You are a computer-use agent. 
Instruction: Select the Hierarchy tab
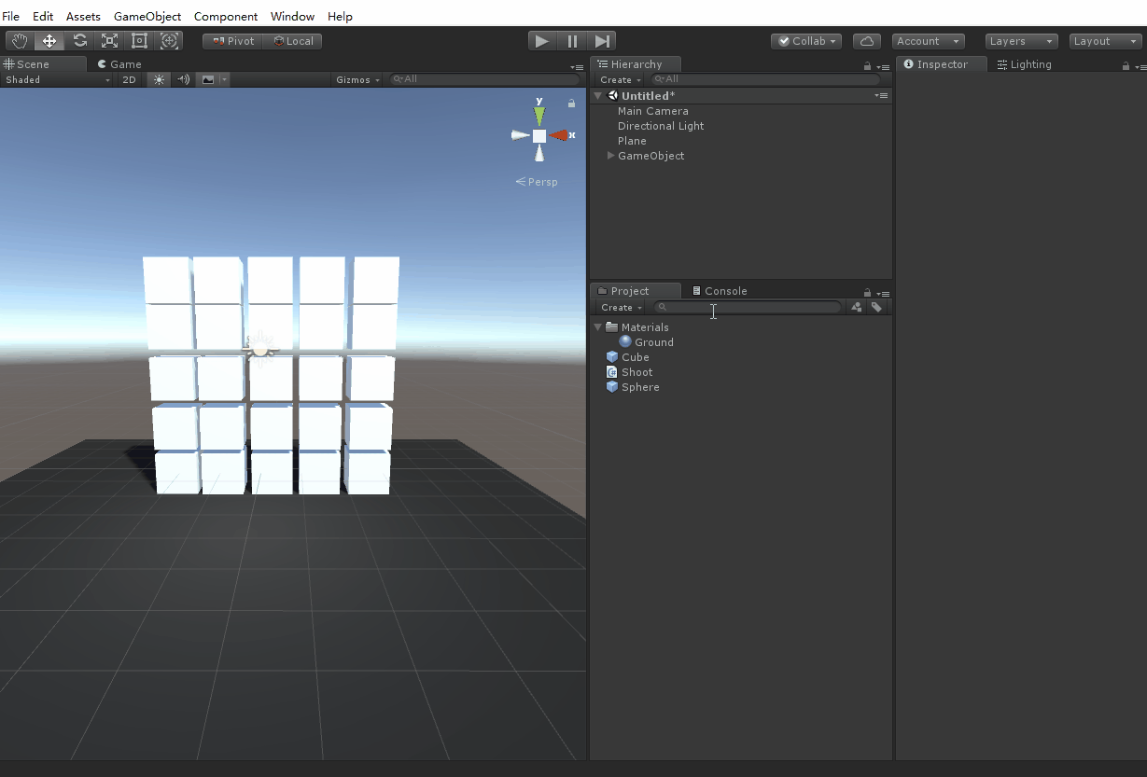coord(636,64)
